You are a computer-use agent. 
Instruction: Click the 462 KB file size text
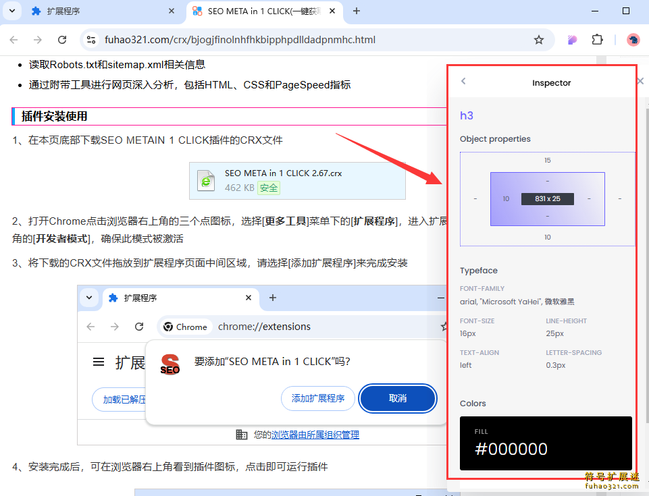pyautogui.click(x=239, y=188)
